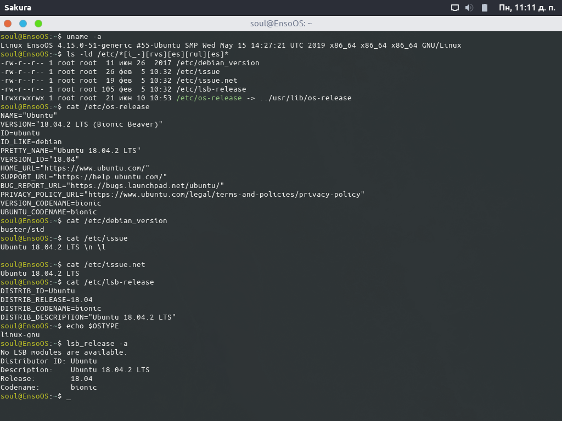Click /etc/lsb-release in the ls listing
The height and width of the screenshot is (421, 562).
click(x=211, y=89)
